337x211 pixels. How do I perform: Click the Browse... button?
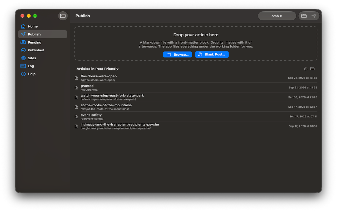pos(177,54)
